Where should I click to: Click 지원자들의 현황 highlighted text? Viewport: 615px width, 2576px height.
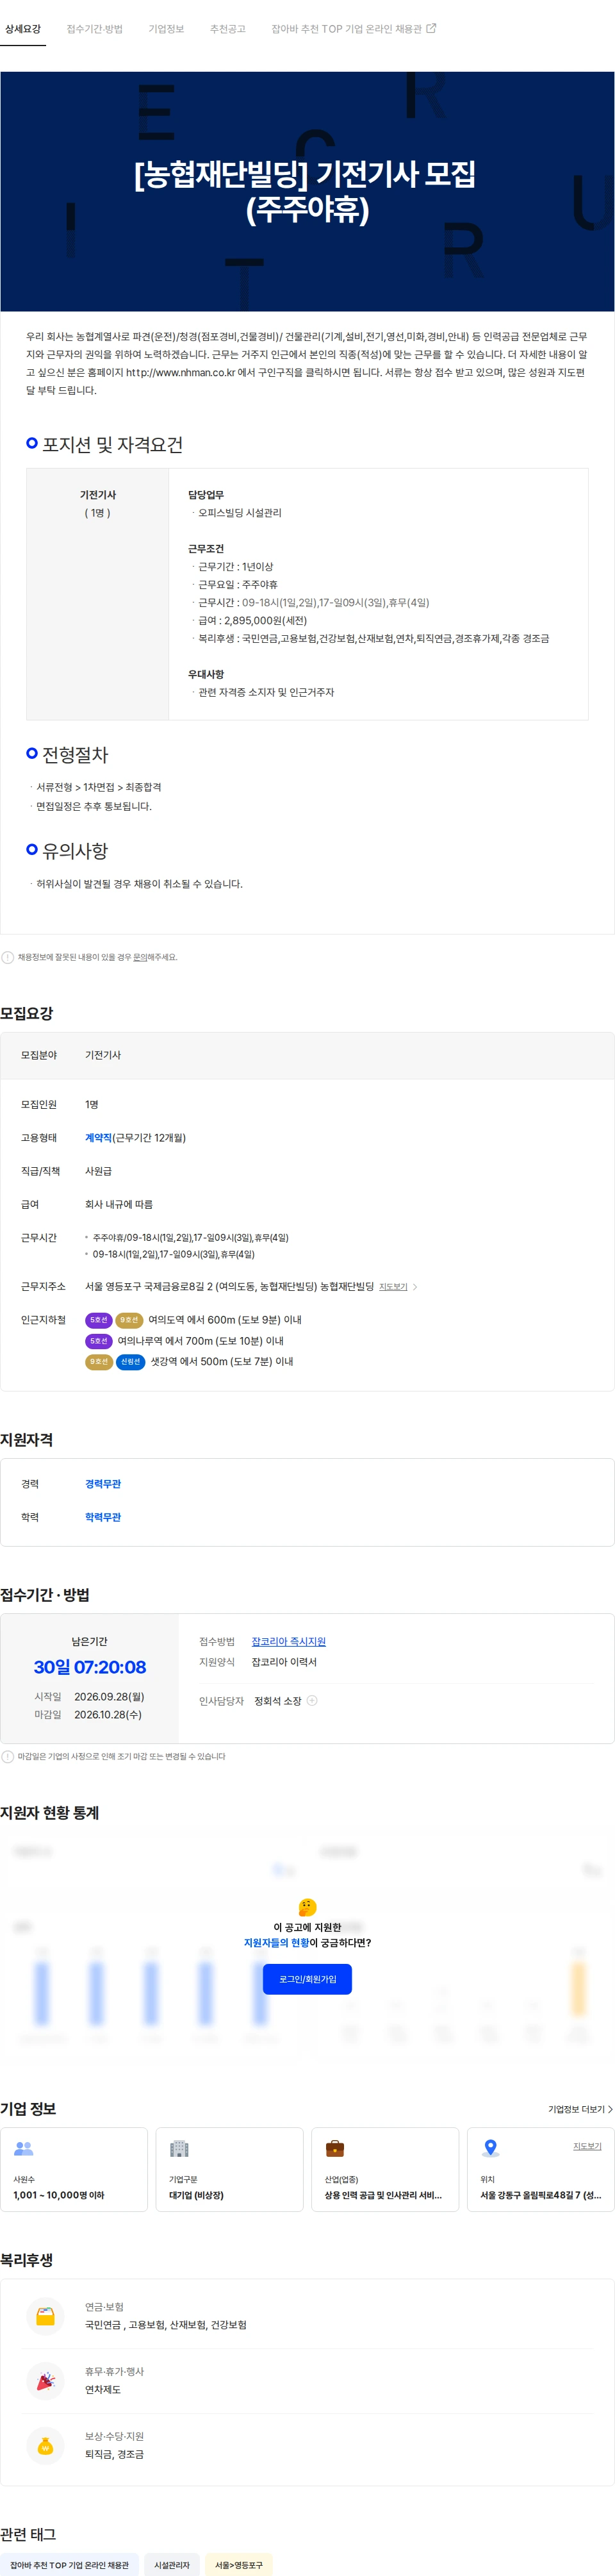click(x=276, y=1943)
